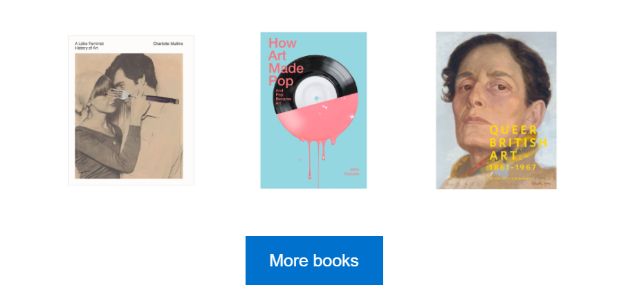Click the fork object in the collage photo
This screenshot has height=292, width=617.
(x=122, y=94)
